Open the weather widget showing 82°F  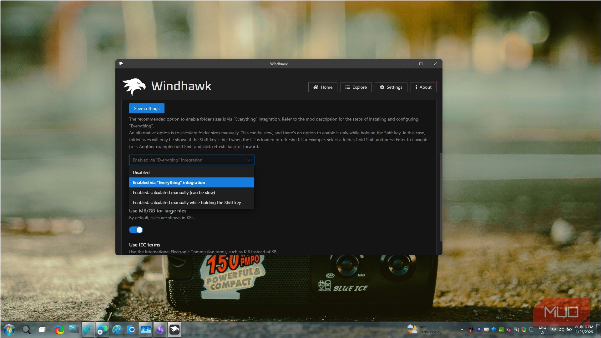pos(424,329)
